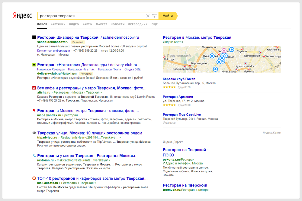
Task: Open advanced search settings icon
Action: (154, 16)
